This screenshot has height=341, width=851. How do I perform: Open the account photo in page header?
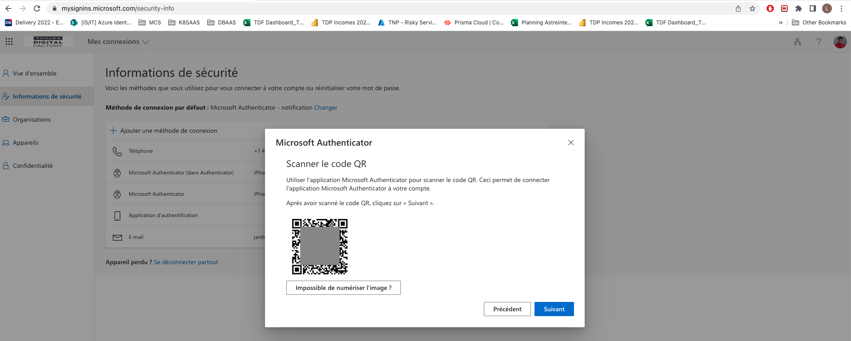[x=840, y=42]
